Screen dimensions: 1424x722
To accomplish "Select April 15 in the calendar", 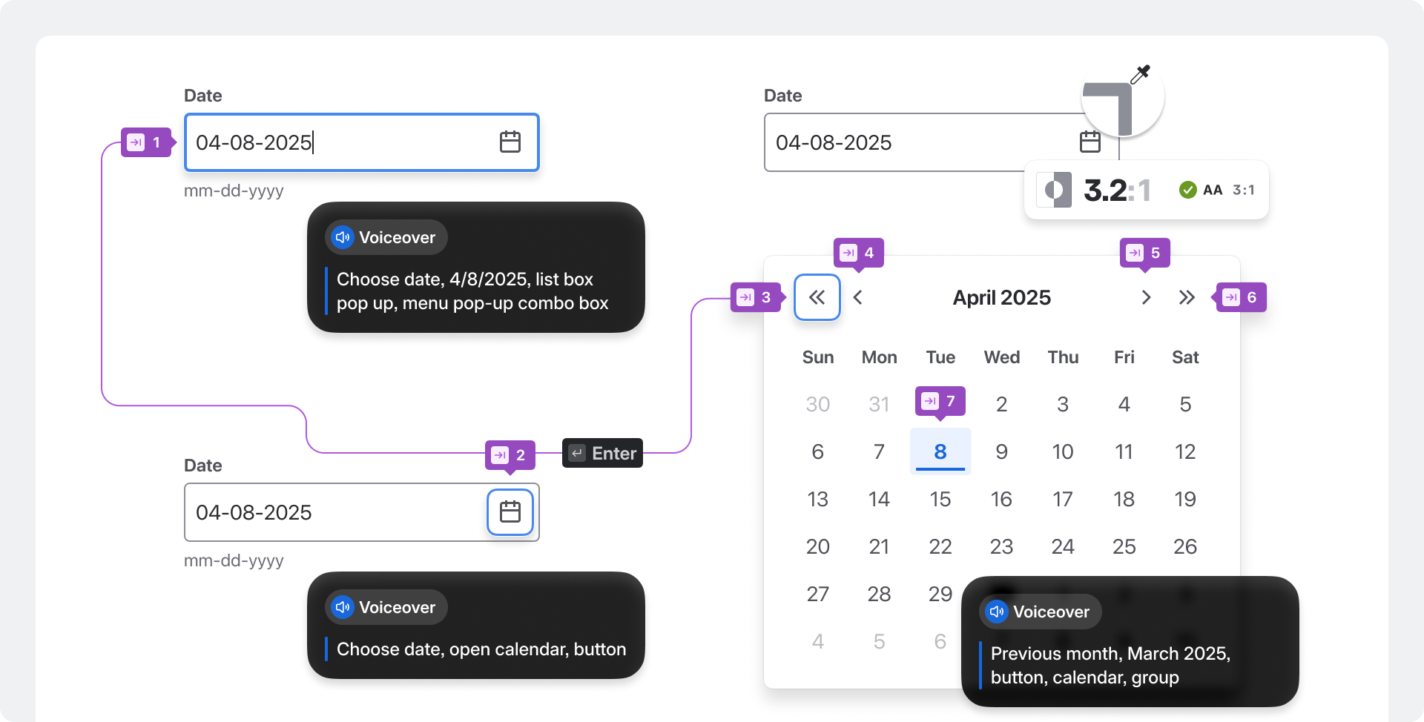I will (x=940, y=499).
